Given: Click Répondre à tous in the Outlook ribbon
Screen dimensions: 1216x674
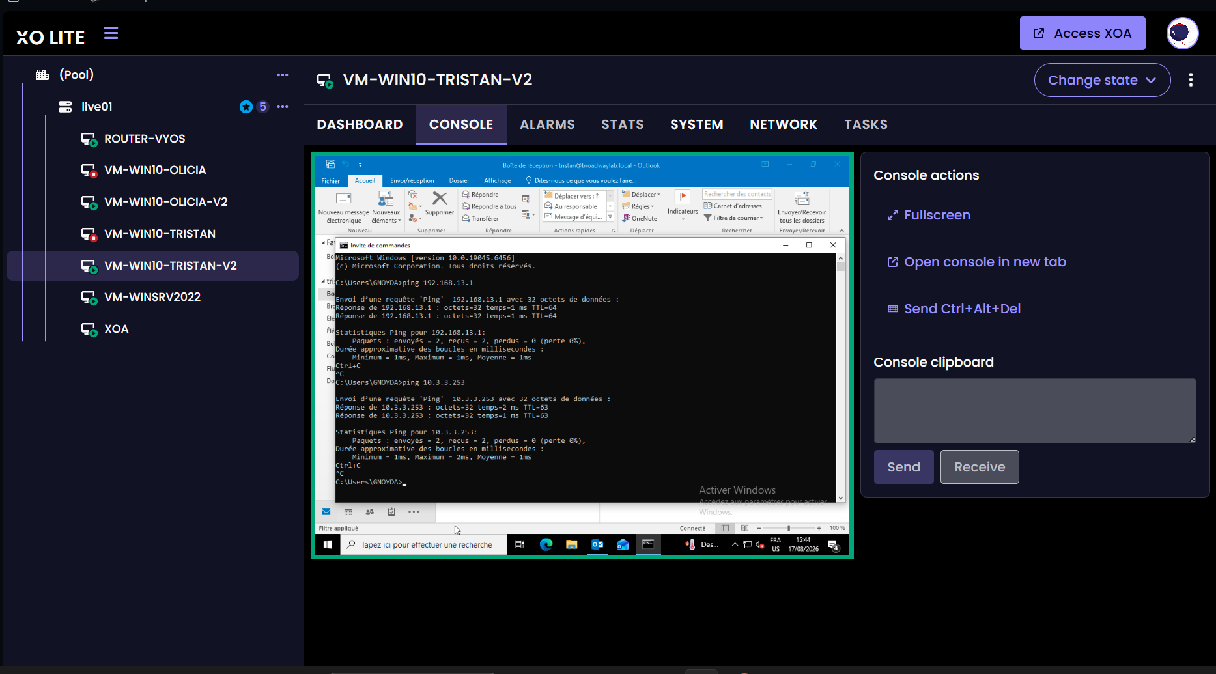Looking at the screenshot, I should [490, 206].
